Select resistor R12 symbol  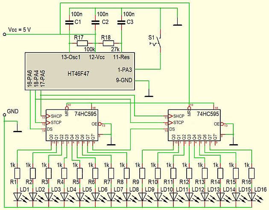tap(189, 173)
